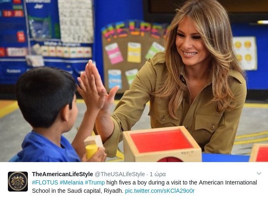Click the yellow cylinder block the boy holds
Screen dimensions: 268x199
91,151
